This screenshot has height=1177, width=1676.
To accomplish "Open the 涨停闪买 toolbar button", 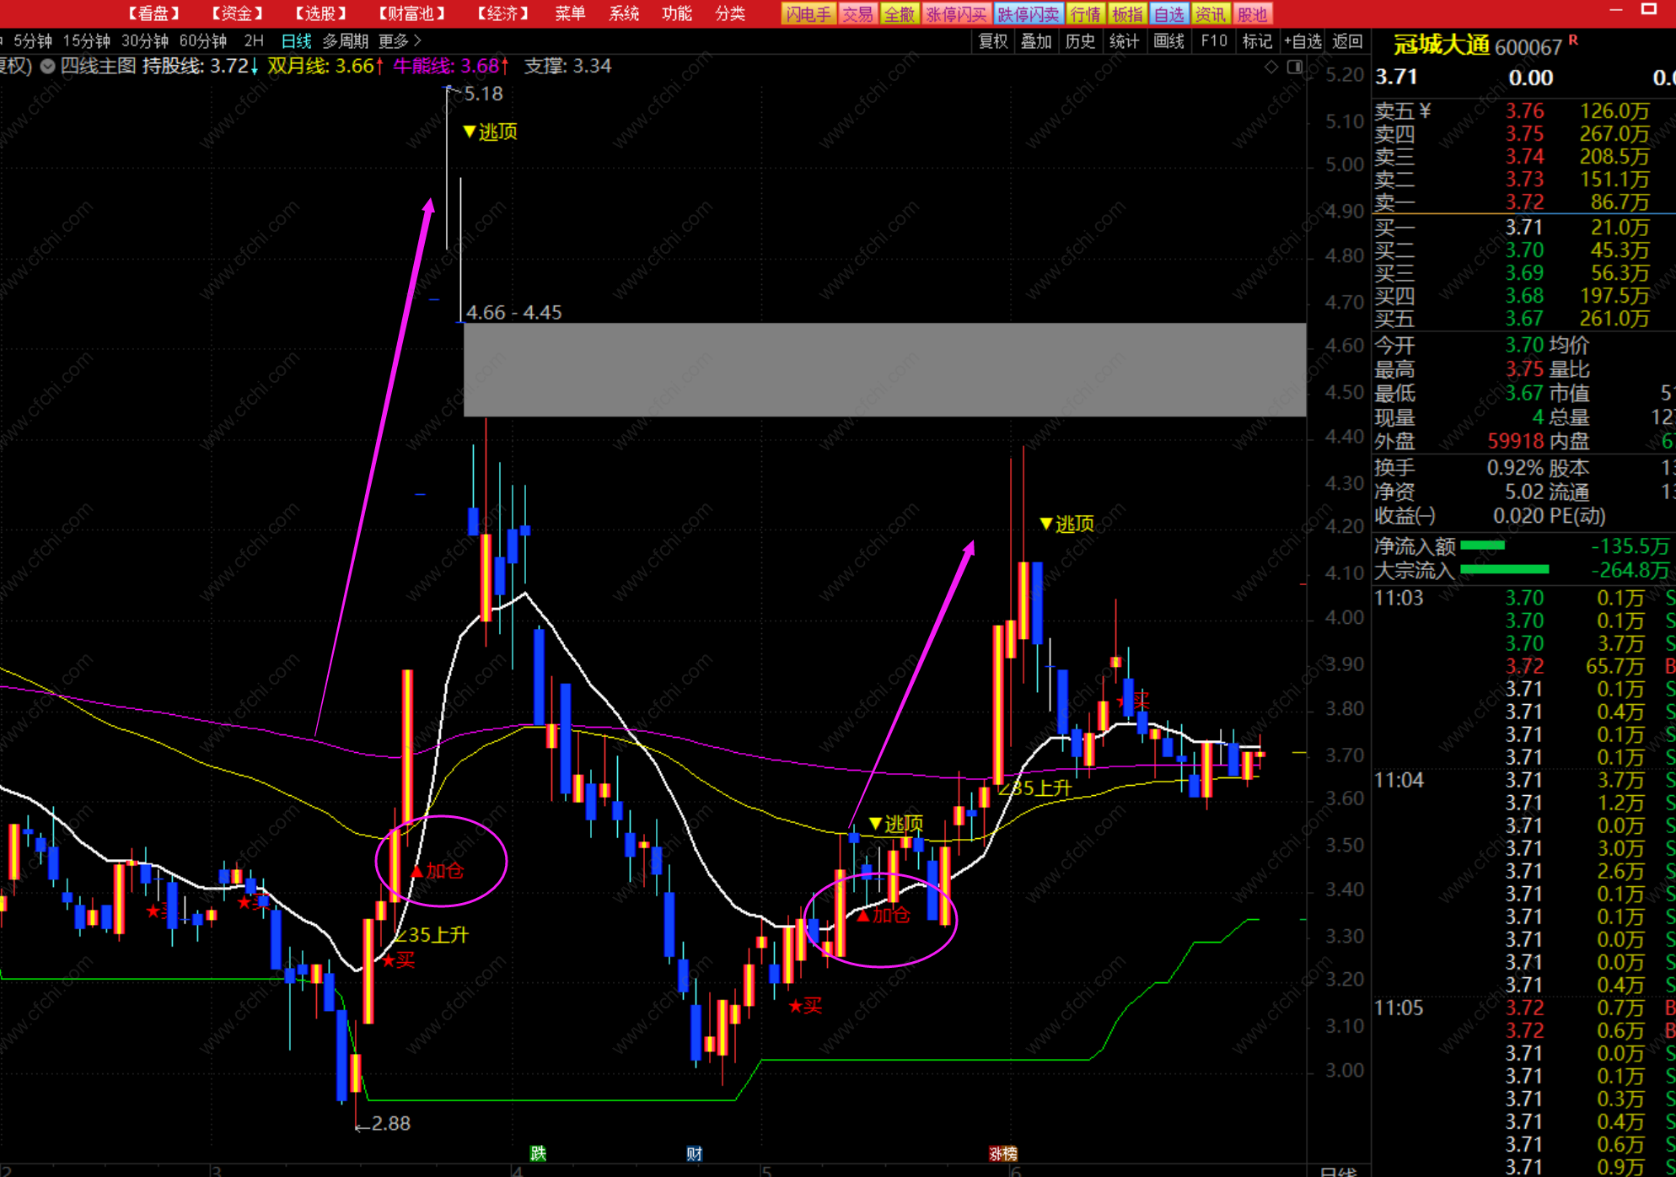I will pyautogui.click(x=956, y=13).
